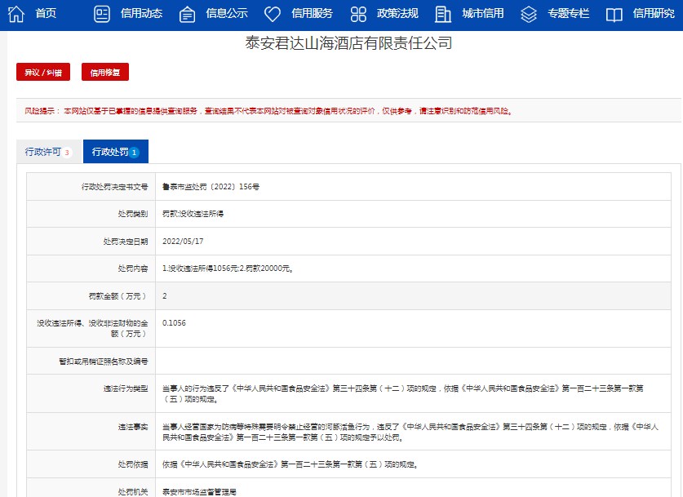Select the 城市信用 building icon
The width and height of the screenshot is (683, 497).
click(443, 13)
